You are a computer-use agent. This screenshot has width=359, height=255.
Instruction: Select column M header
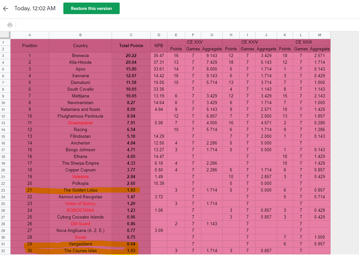(320, 35)
